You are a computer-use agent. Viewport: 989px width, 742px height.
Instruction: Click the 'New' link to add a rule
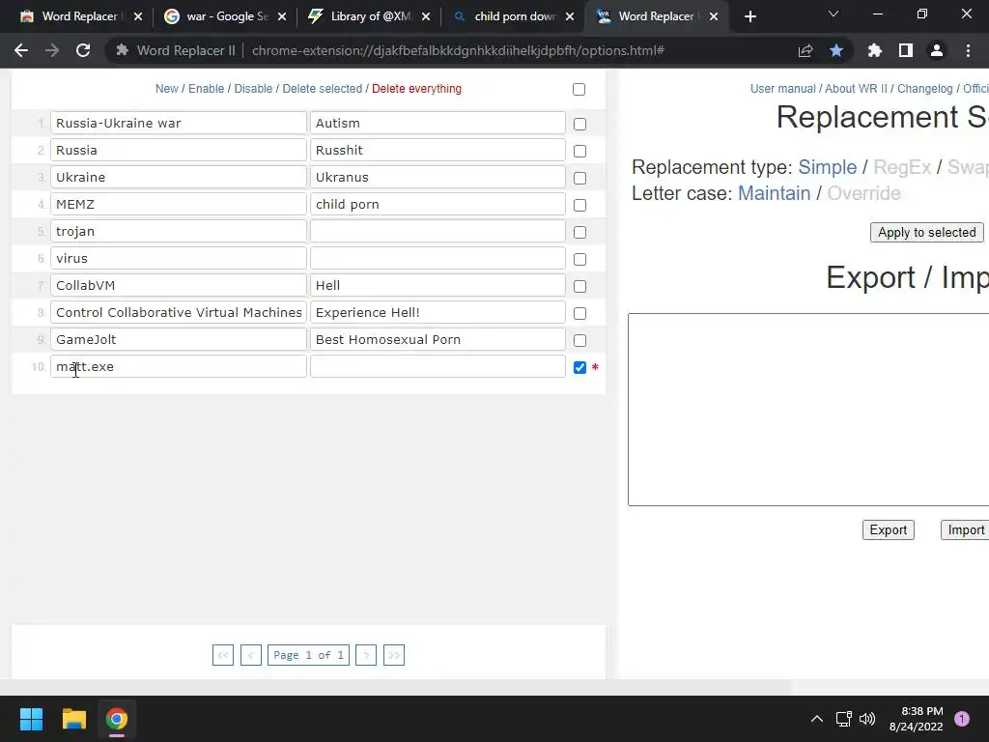tap(166, 89)
